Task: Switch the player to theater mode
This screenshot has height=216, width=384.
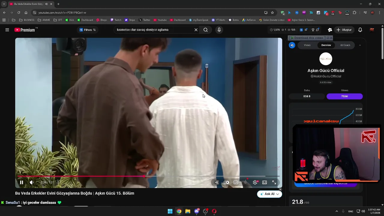Action: coord(265,182)
